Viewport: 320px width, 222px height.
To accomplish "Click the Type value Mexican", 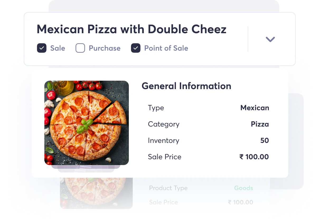I will 255,108.
